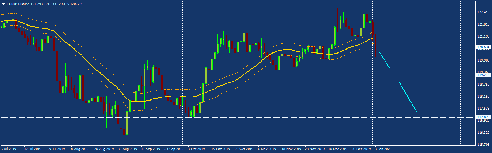Click the 115.705 price axis label
The height and width of the screenshot is (153, 492).
(x=483, y=144)
